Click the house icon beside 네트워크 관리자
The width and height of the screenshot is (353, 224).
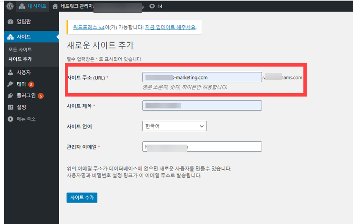(55, 6)
